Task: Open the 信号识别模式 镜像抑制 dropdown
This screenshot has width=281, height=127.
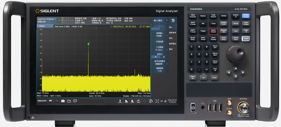Action: [160, 63]
